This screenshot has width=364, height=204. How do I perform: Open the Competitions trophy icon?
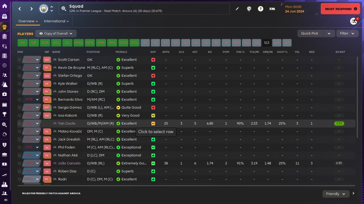(x=5, y=114)
